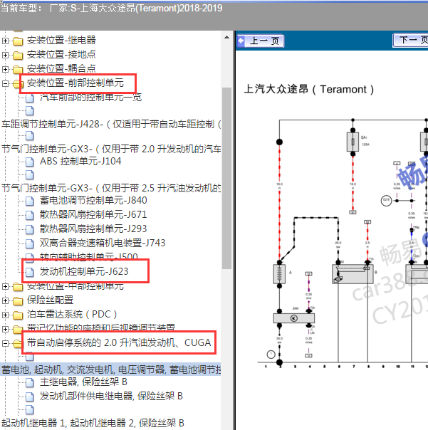Click document icon beside 双离合器变速箱机电装置-J743
Viewport: 428px width, 430px height.
(30, 243)
